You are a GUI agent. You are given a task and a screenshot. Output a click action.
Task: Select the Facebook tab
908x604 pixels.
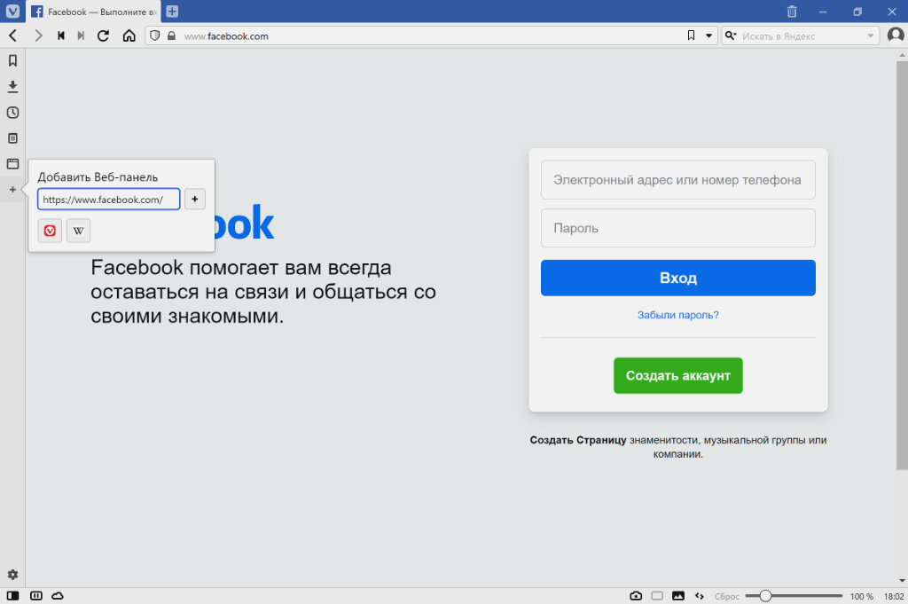pos(94,12)
